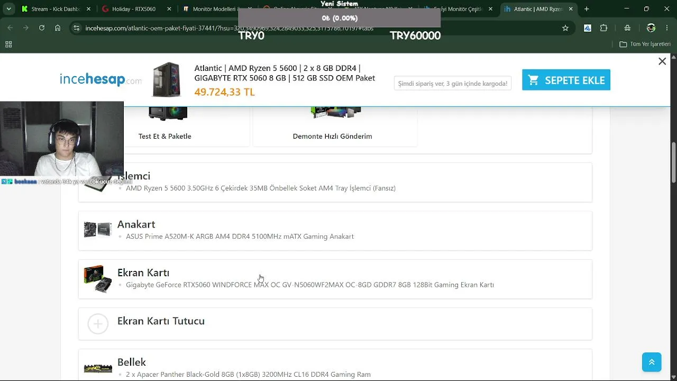This screenshot has height=381, width=677.
Task: Click the Anakart section heading
Action: pos(136,224)
